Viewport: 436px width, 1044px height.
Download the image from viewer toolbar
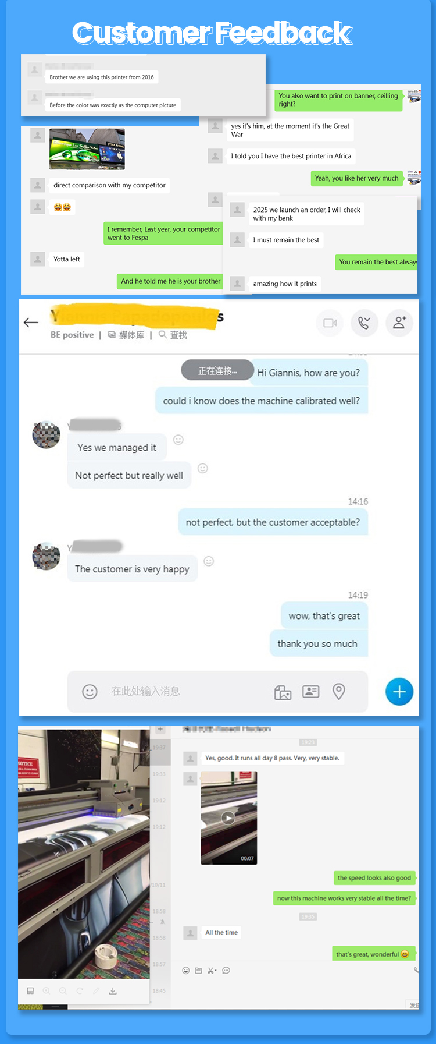pos(113,990)
